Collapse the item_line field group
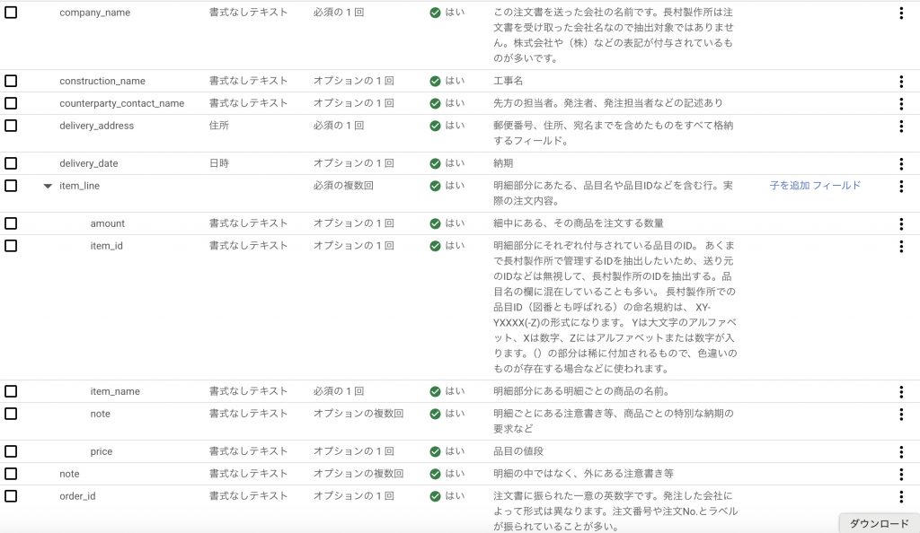The image size is (920, 533). tap(48, 187)
